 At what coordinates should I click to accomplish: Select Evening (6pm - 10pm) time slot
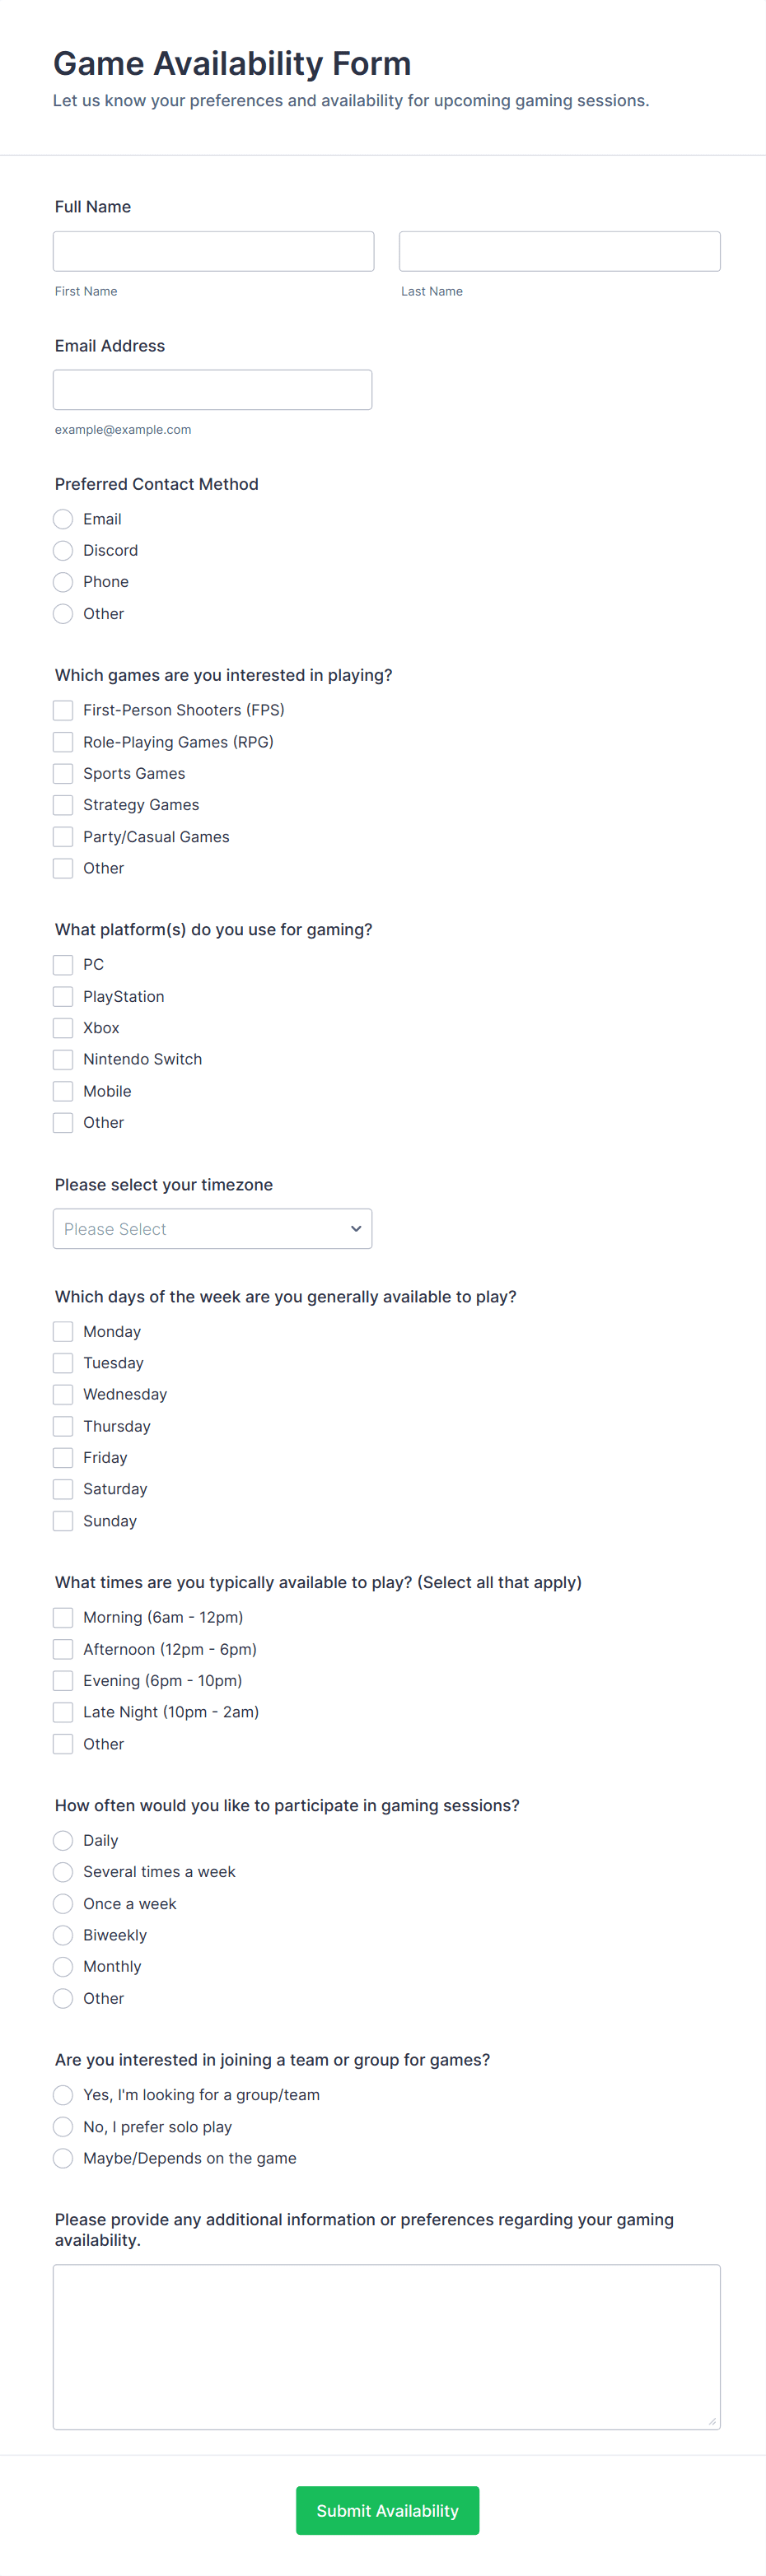(63, 1680)
